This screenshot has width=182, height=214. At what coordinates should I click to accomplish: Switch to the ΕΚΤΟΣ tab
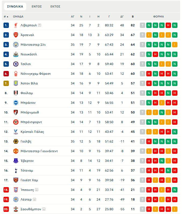55,6
